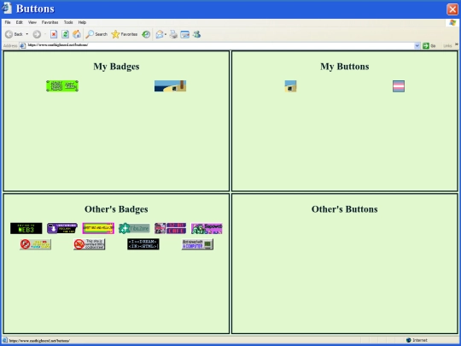Viewport: 461px width, 346px height.
Task: Click the black WEB3 badge
Action: point(26,228)
